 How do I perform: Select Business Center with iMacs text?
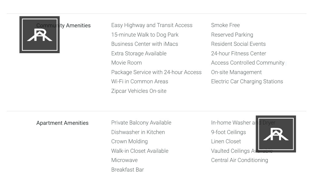click(145, 44)
